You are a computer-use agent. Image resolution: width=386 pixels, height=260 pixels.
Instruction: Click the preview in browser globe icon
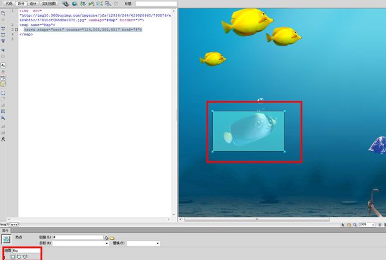75,4
